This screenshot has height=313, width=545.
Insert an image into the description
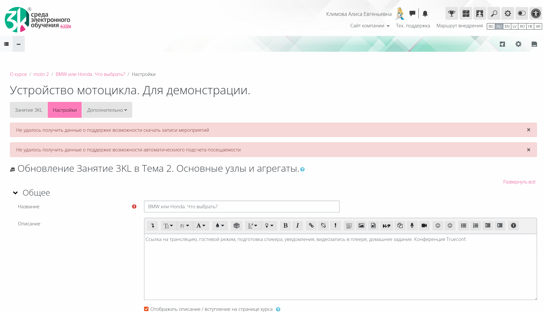pyautogui.click(x=361, y=225)
